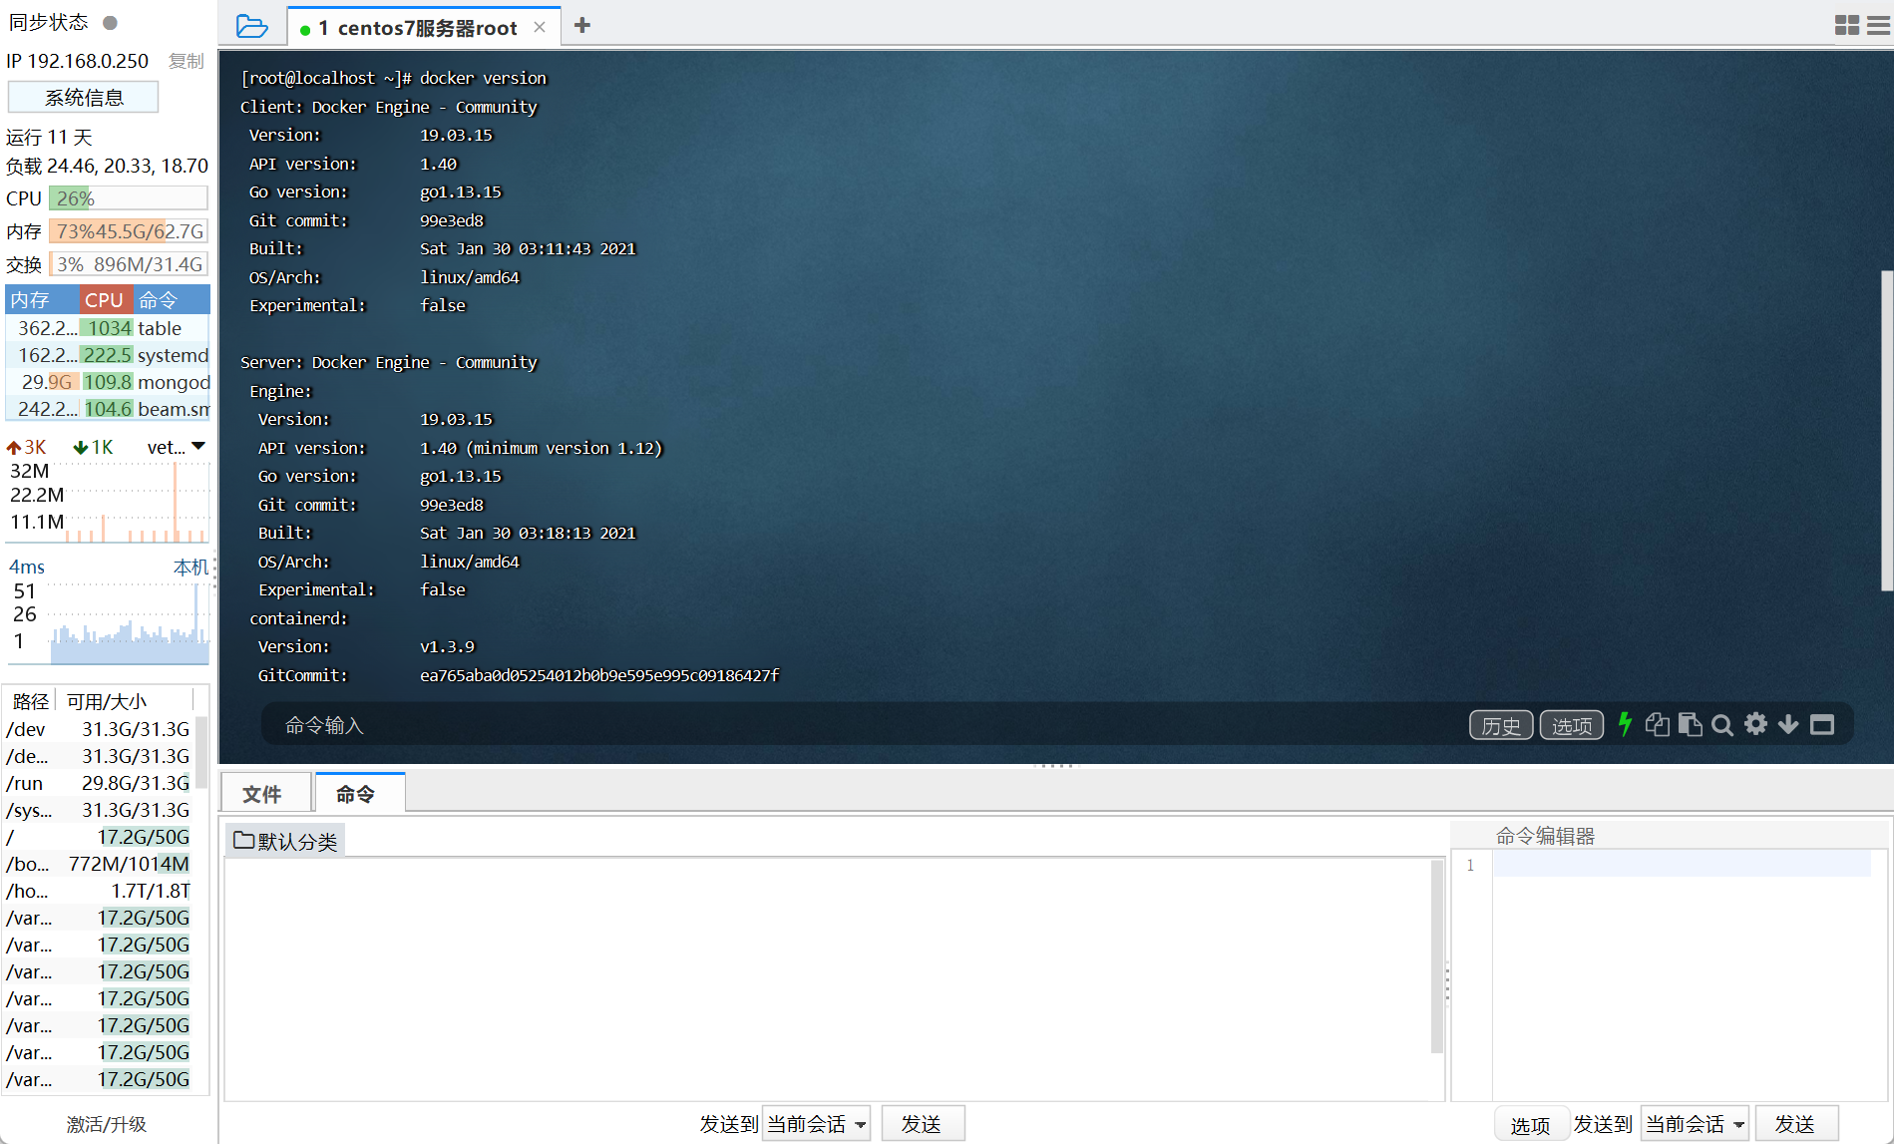
Task: Click the 路径 column header
Action: [30, 701]
